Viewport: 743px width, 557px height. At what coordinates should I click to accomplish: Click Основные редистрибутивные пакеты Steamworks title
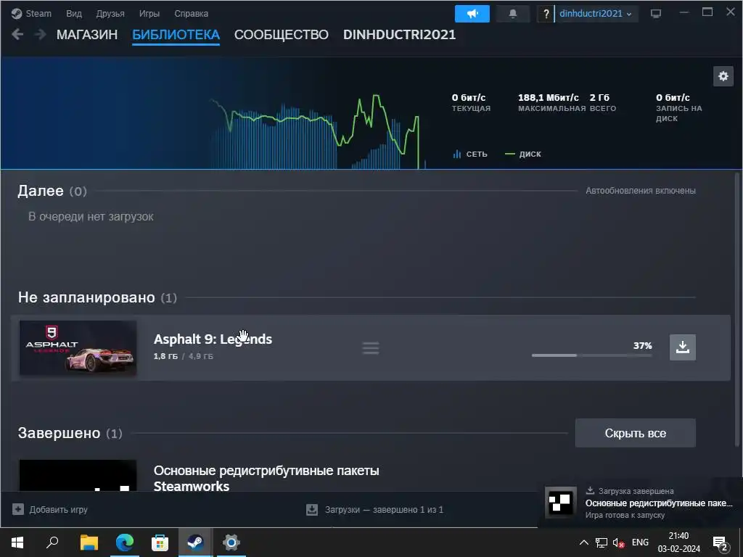(266, 479)
